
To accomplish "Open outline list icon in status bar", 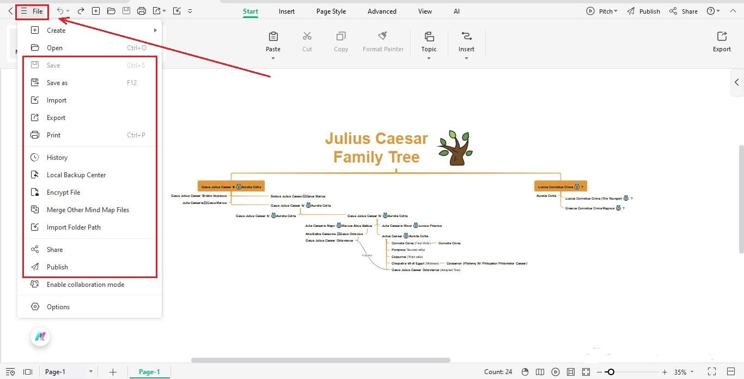I will coord(10,372).
